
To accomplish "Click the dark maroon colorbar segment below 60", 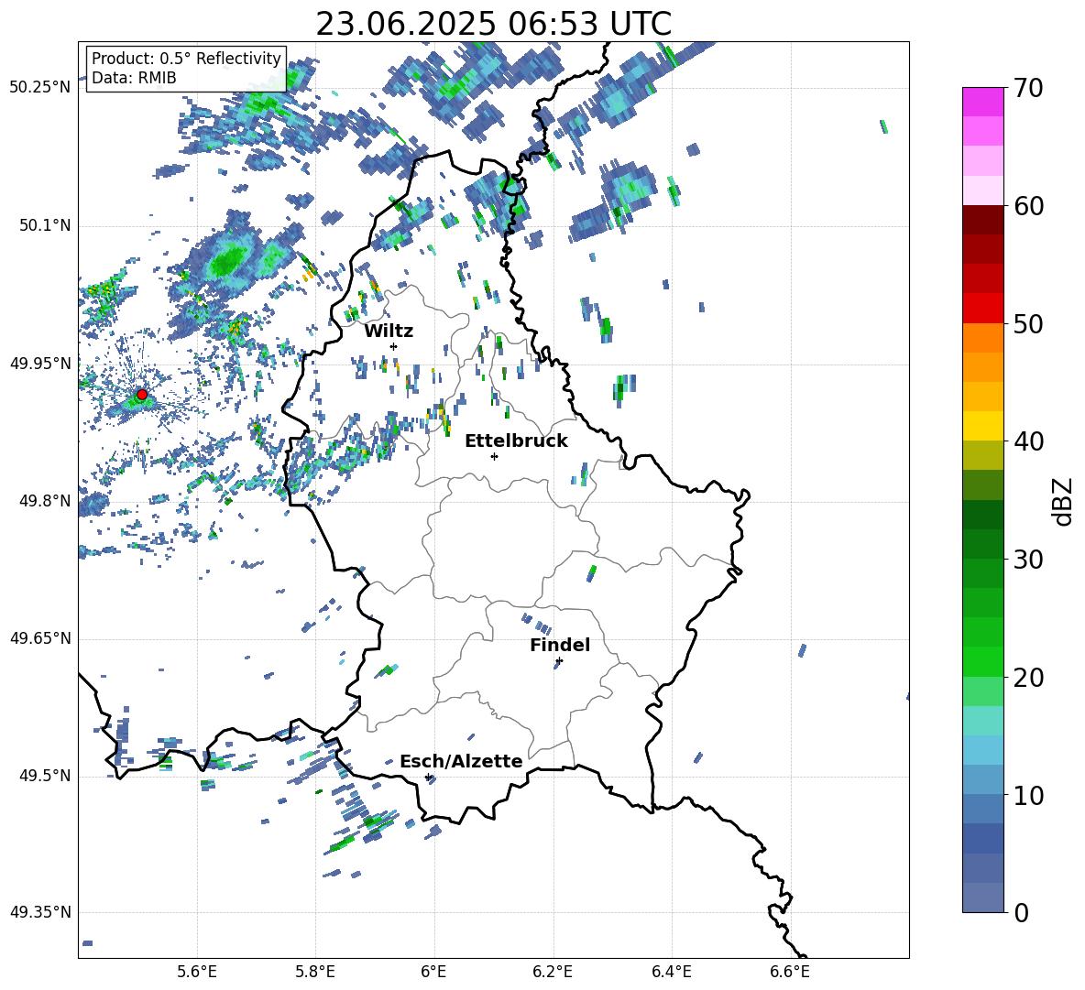I will pos(982,219).
